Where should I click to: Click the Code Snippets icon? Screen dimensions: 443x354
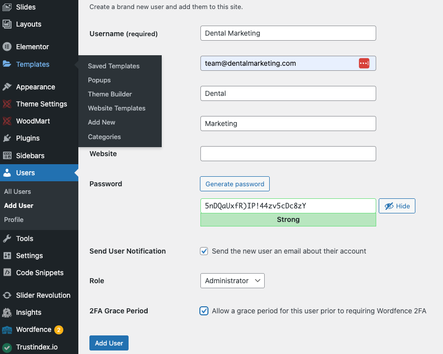[7, 273]
